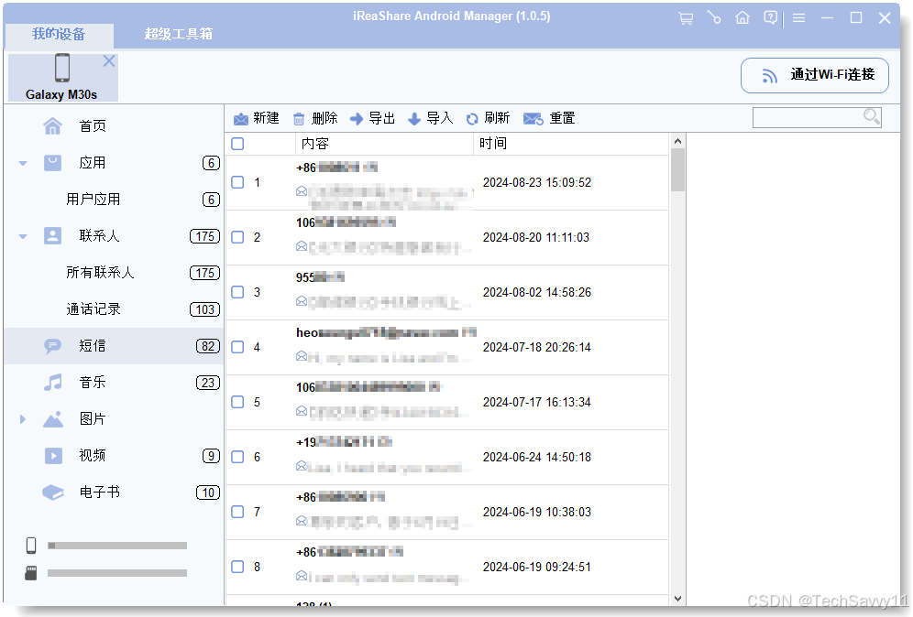This screenshot has width=913, height=617.
Task: Click the Galaxy M30s phone icon
Action: point(62,68)
